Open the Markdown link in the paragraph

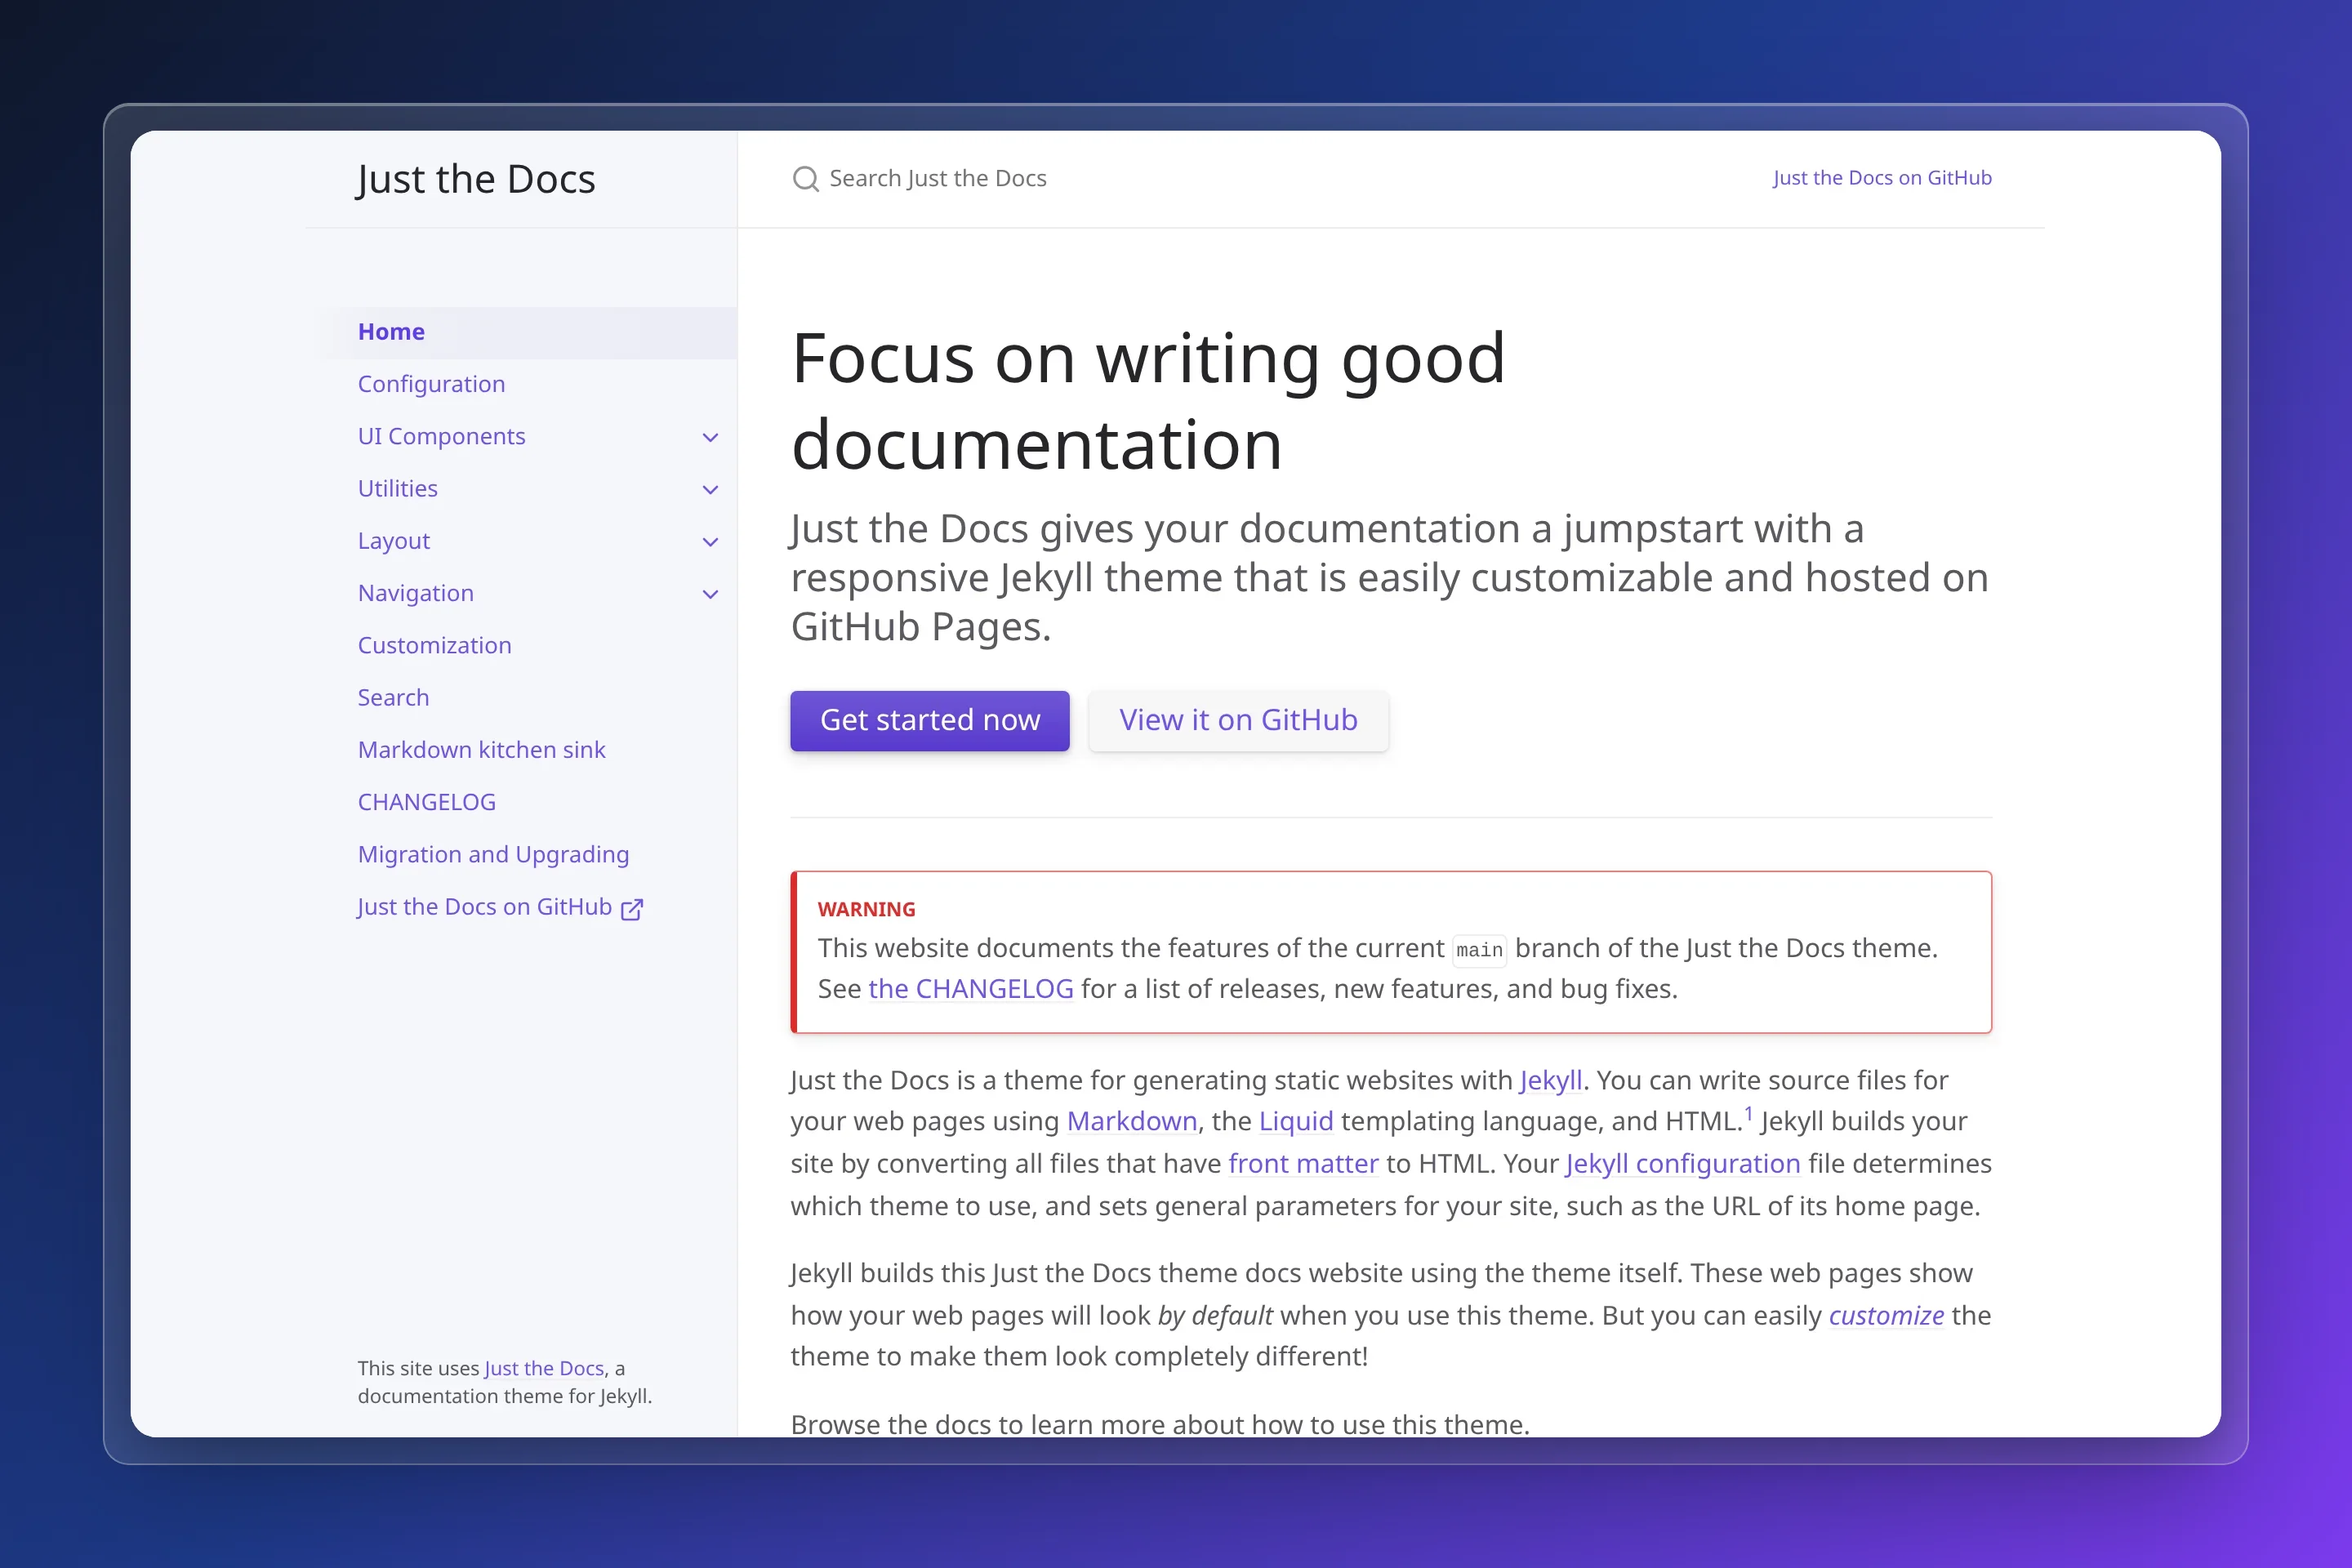click(x=1132, y=1121)
